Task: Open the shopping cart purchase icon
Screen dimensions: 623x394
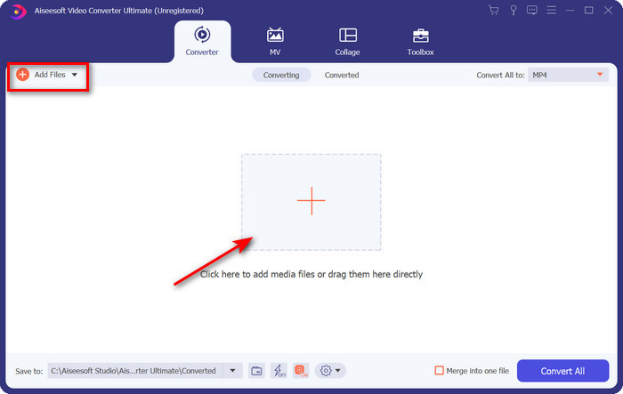Action: (x=493, y=11)
